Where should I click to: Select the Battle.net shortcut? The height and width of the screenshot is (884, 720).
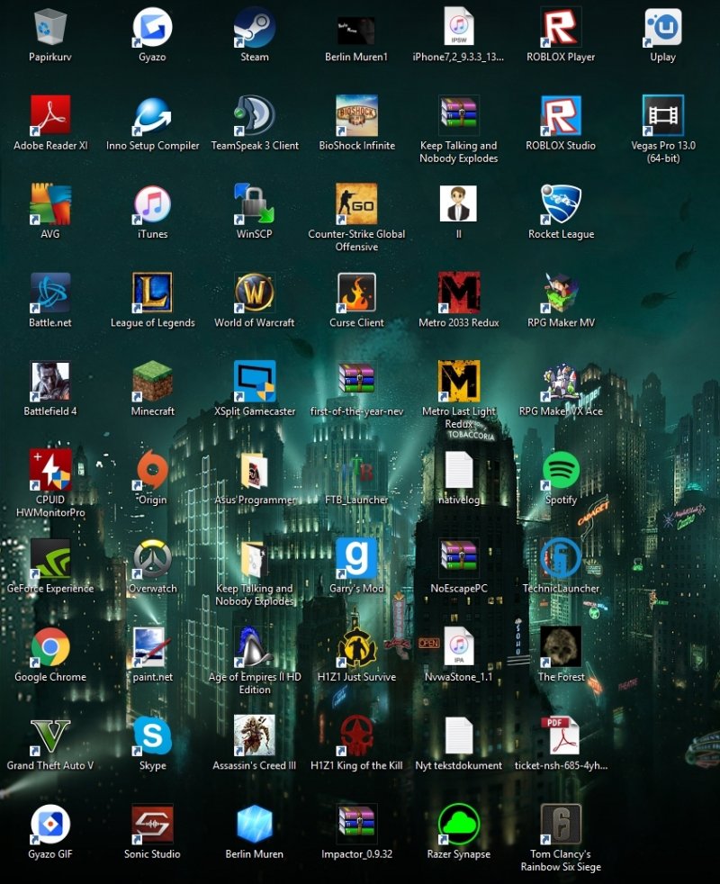click(x=50, y=293)
